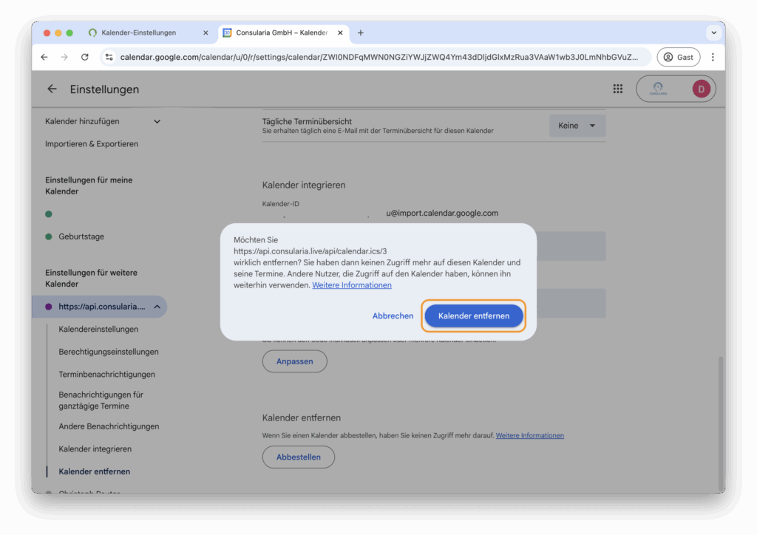This screenshot has width=757, height=535.
Task: Click the calendar.ics/3 URL in dialog
Action: click(310, 251)
